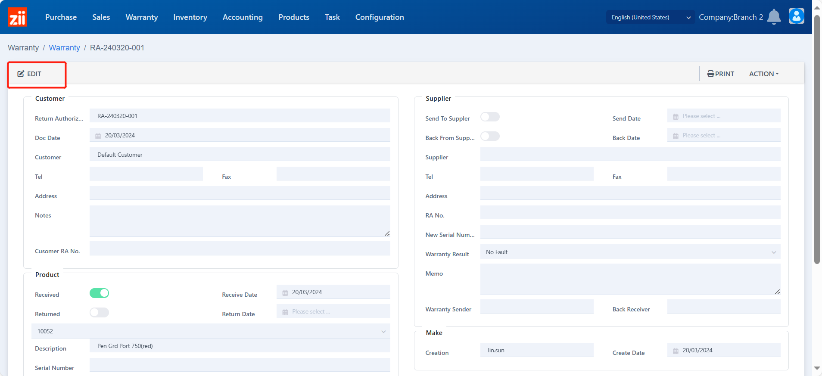Screen dimensions: 822x376
Task: Turn off the Received switch
Action: pyautogui.click(x=99, y=293)
